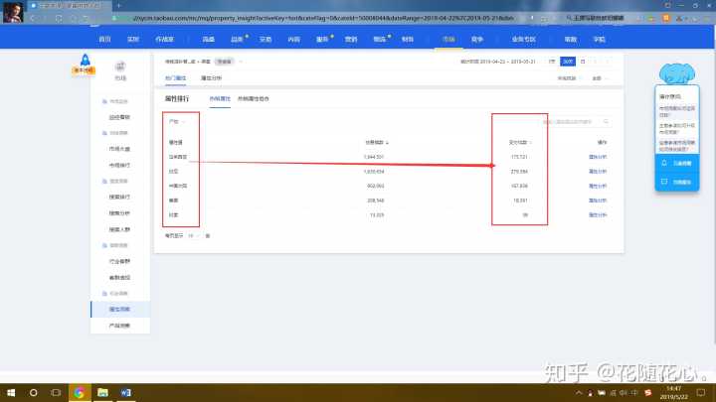Open 行业客群 in the left sidebar
The width and height of the screenshot is (716, 402).
coord(119,261)
